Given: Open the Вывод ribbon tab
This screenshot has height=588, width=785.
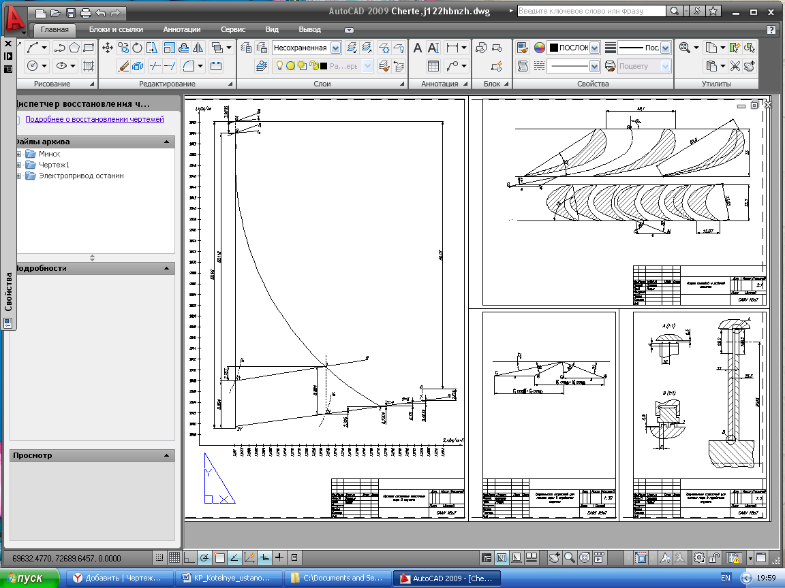Looking at the screenshot, I should point(309,29).
